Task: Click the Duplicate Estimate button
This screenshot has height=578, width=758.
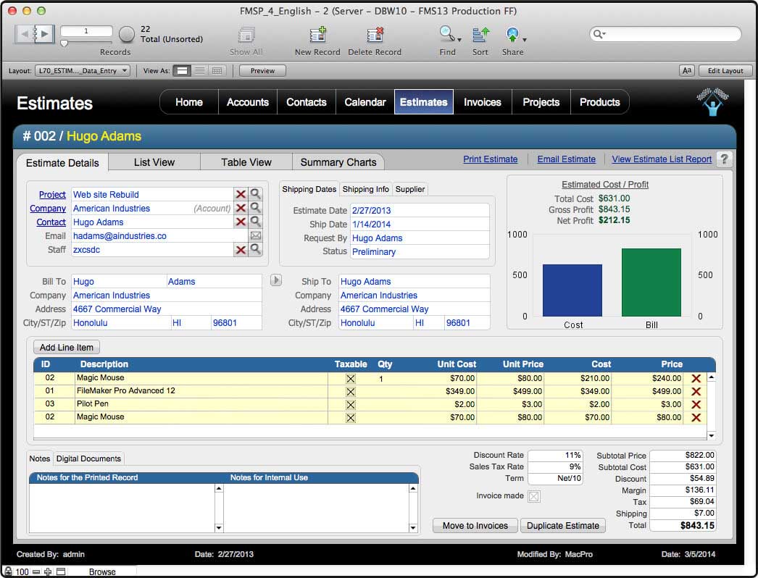Action: [562, 526]
